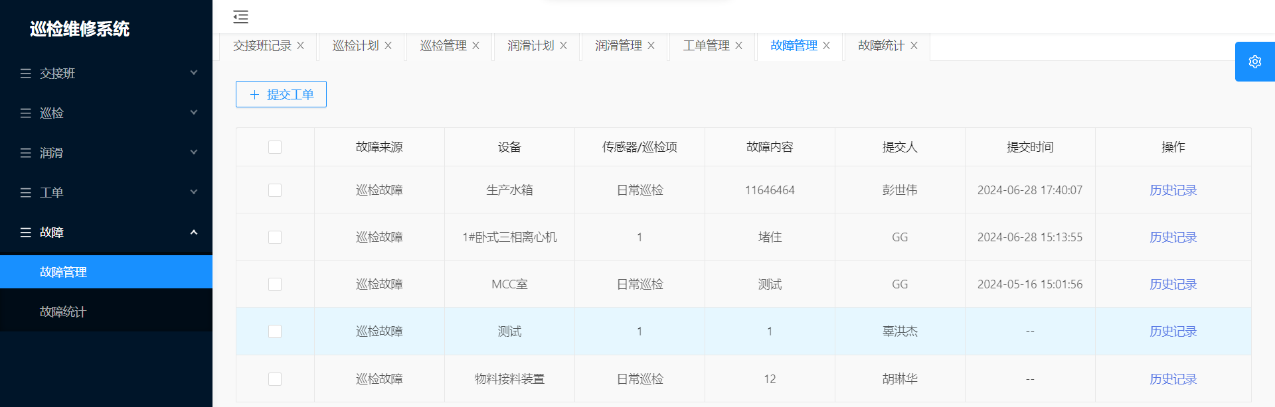The width and height of the screenshot is (1275, 407).
Task: Click the 彭世伟 submitter cell
Action: [x=900, y=190]
